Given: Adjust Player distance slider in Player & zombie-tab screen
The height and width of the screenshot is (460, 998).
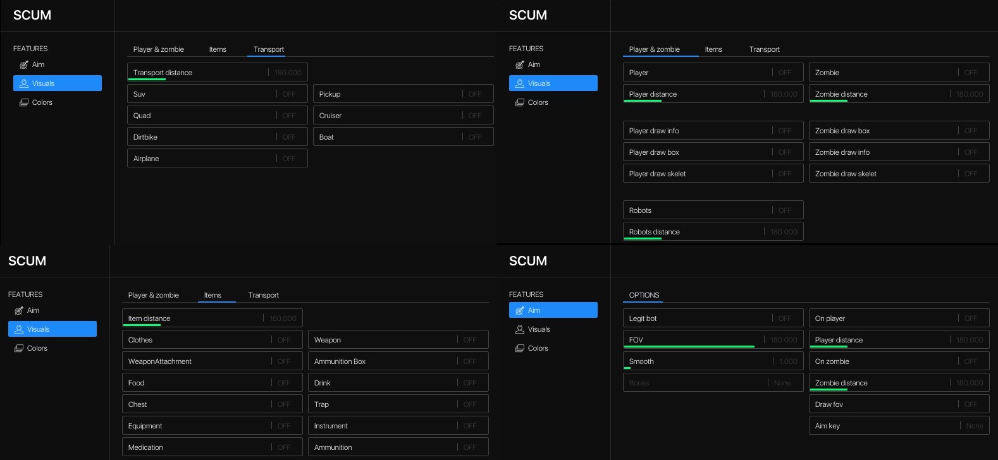Looking at the screenshot, I should [x=713, y=94].
